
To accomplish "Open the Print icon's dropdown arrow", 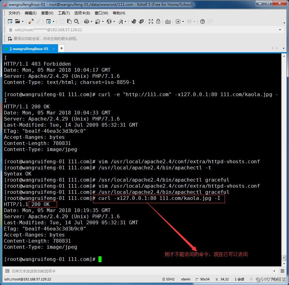I will [x=91, y=22].
